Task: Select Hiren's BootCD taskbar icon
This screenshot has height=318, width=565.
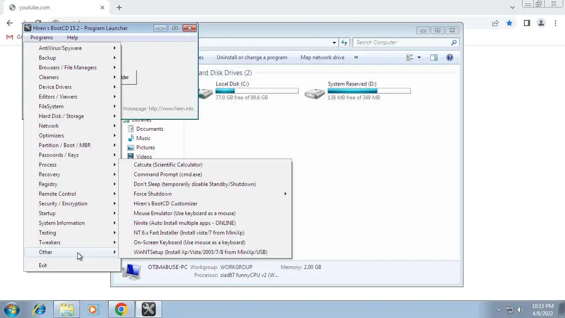Action: [x=148, y=310]
